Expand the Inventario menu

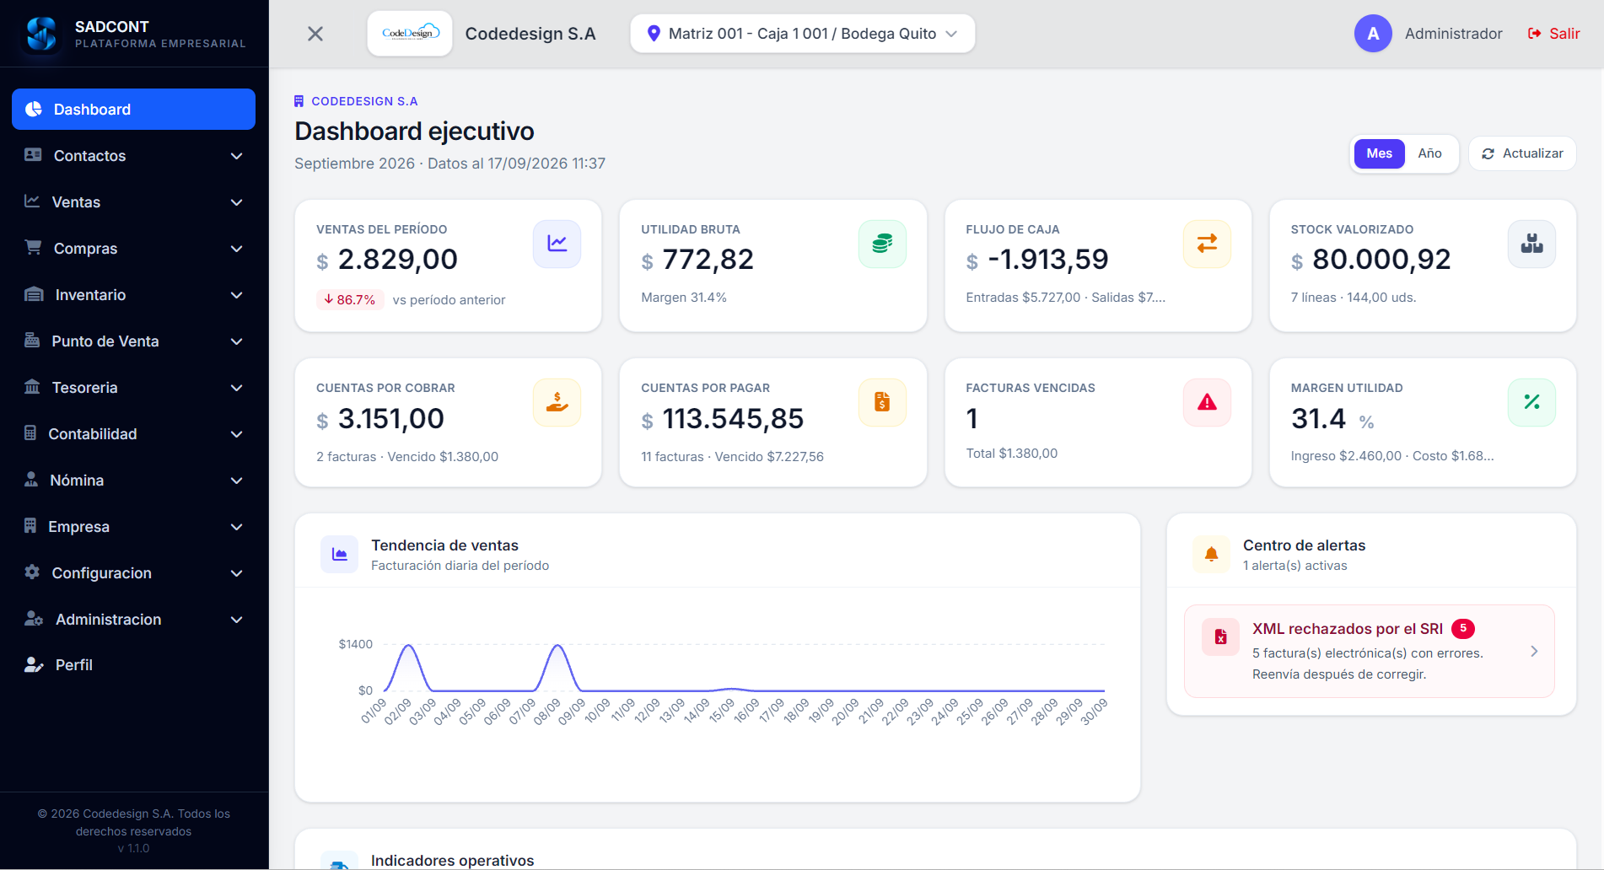133,295
